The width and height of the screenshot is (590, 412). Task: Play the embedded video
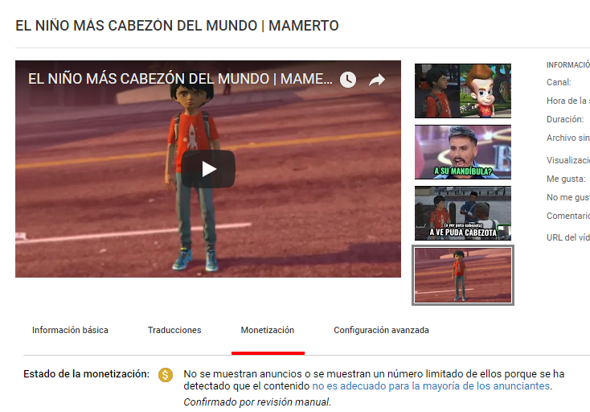208,169
